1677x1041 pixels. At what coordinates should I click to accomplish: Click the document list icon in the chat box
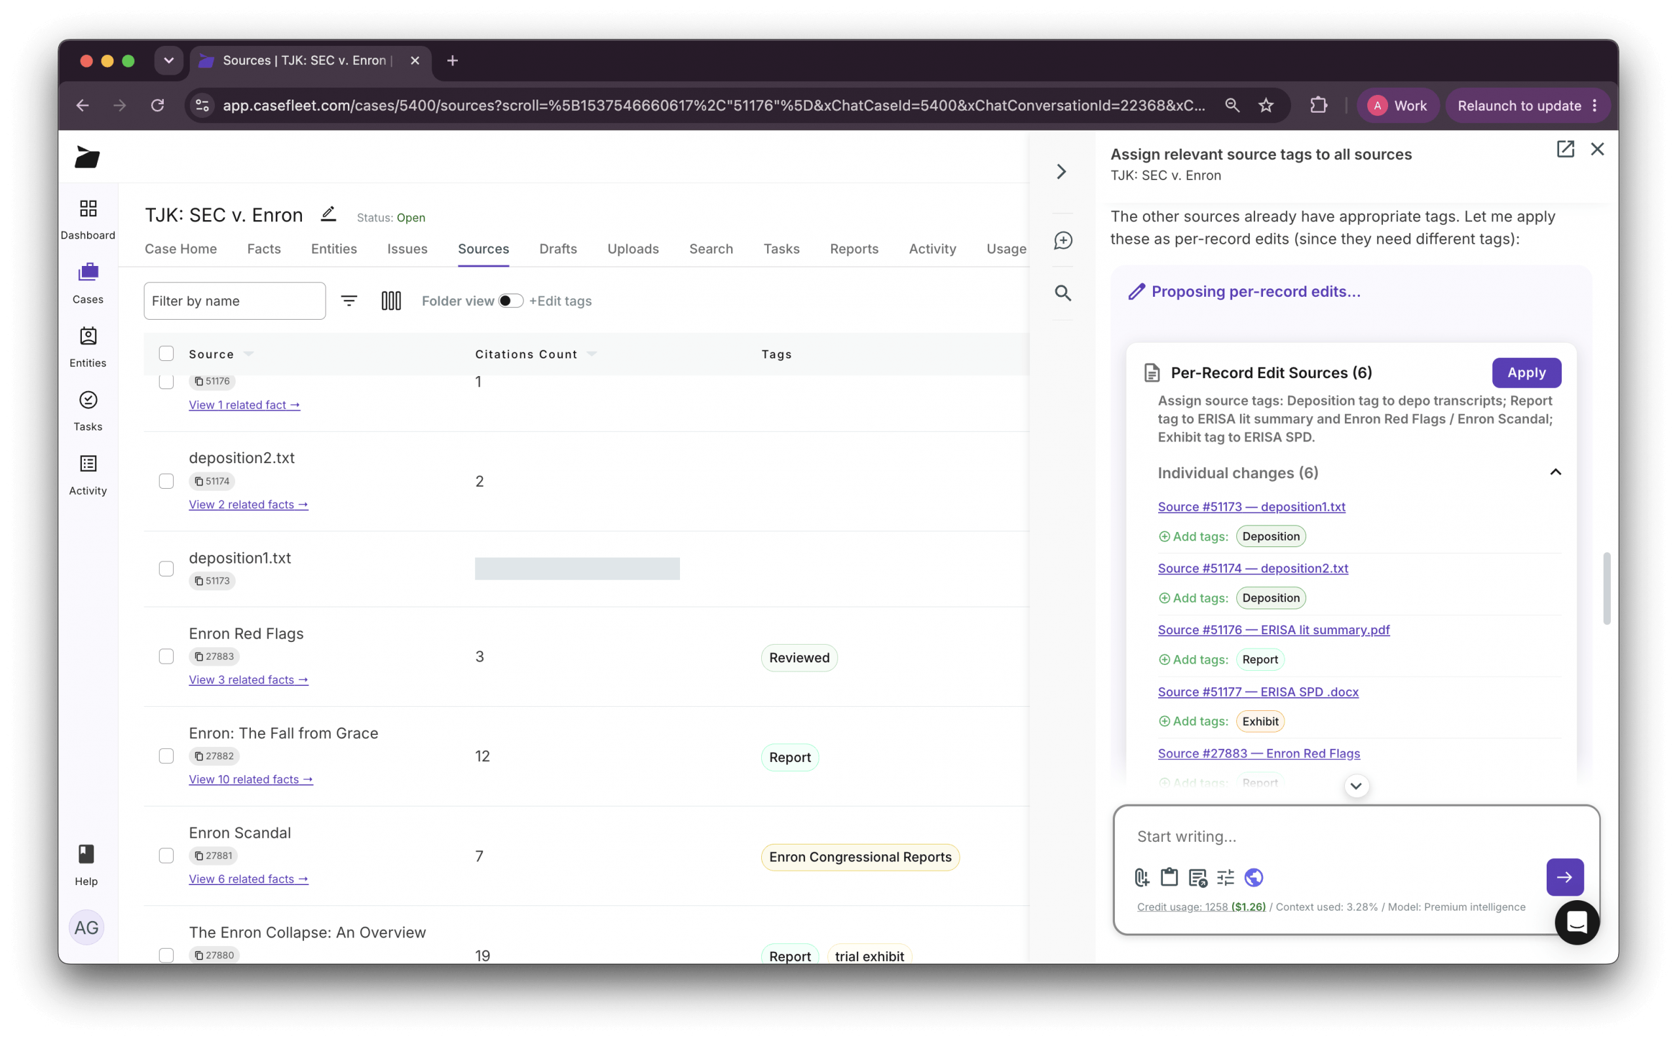[1198, 877]
